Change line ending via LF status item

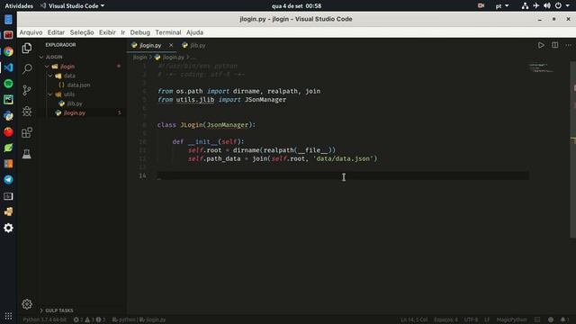(x=487, y=319)
